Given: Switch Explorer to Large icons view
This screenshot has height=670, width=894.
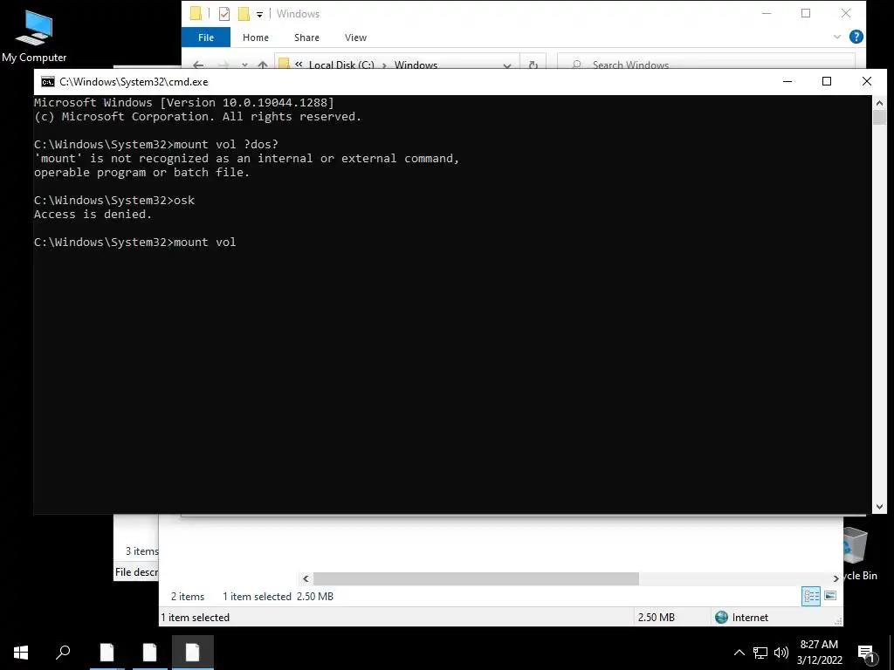Looking at the screenshot, I should point(830,596).
